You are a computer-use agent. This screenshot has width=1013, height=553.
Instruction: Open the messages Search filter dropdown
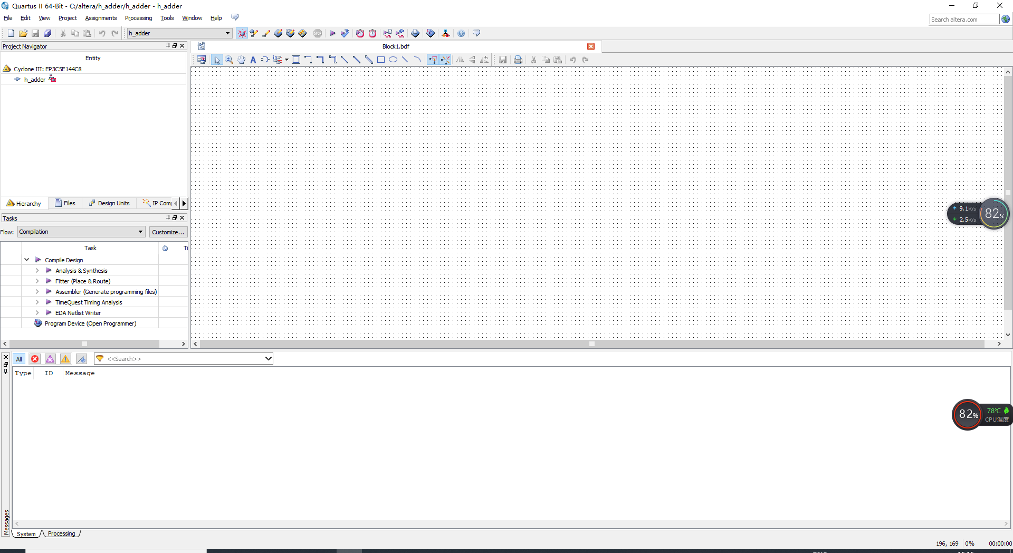[268, 359]
